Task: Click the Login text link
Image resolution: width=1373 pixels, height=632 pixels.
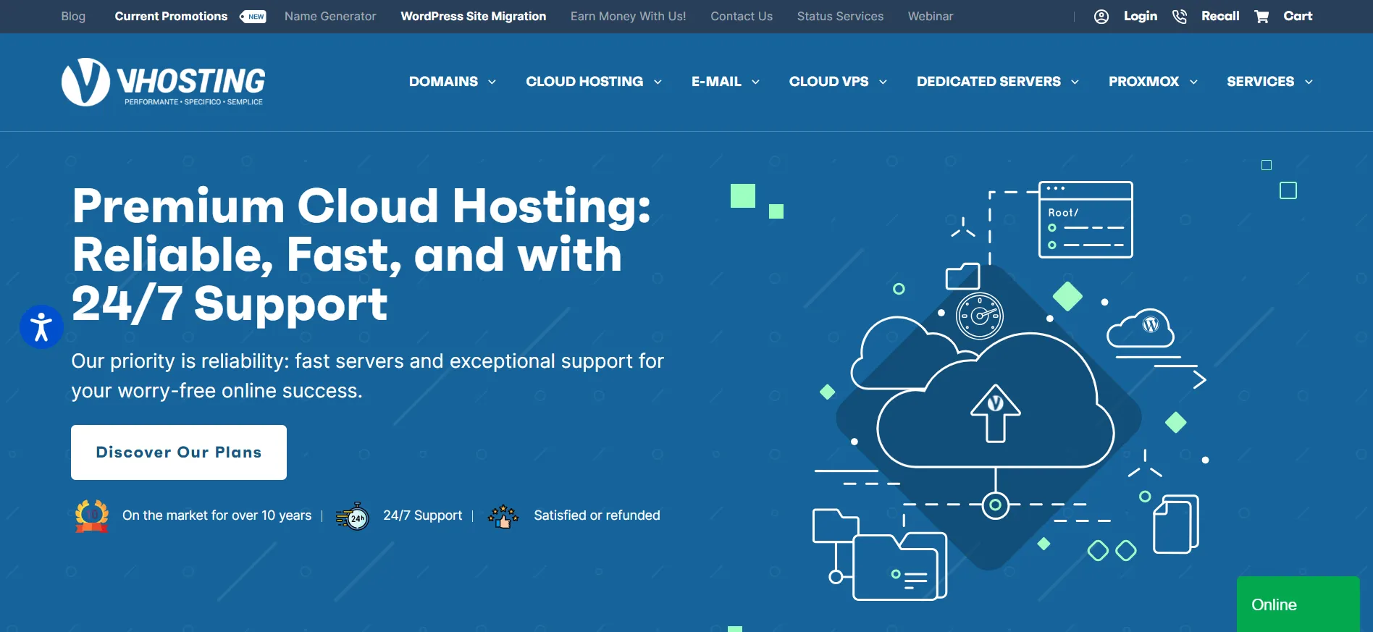Action: point(1141,17)
